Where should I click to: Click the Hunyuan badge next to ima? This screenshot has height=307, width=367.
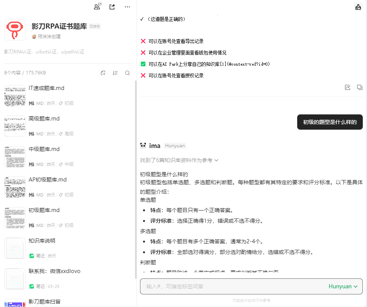click(175, 146)
